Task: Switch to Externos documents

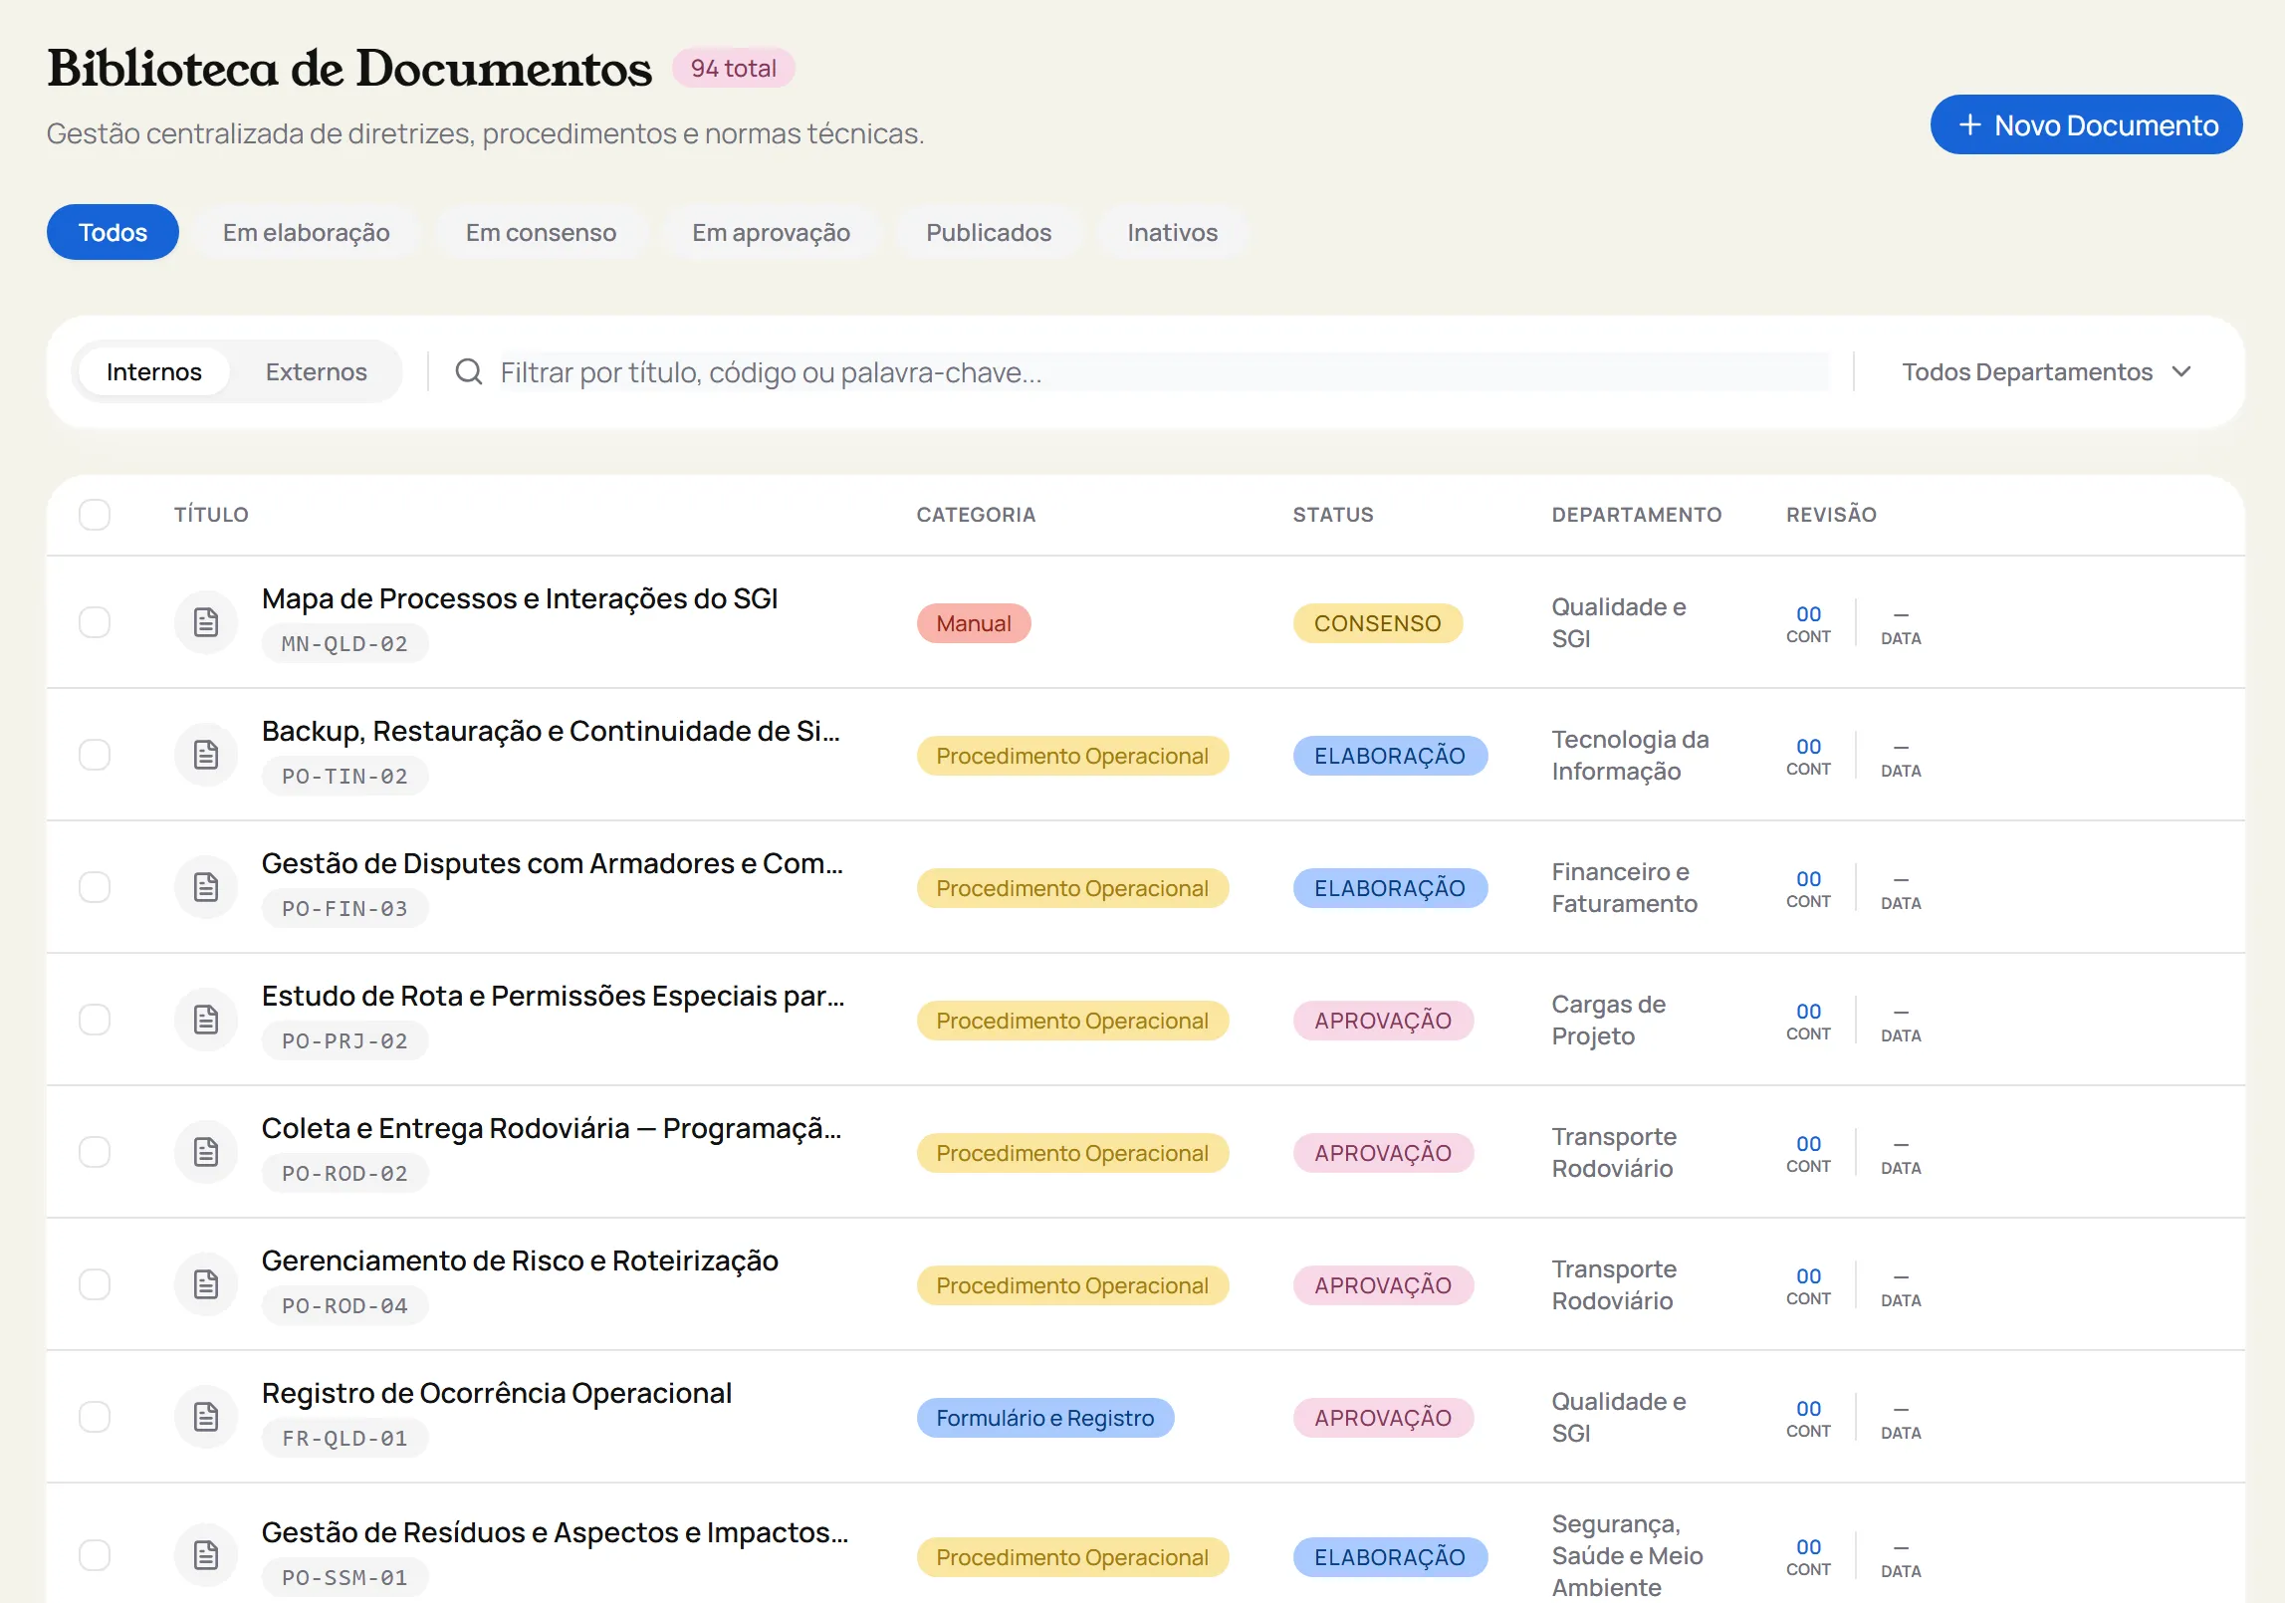Action: click(x=316, y=372)
